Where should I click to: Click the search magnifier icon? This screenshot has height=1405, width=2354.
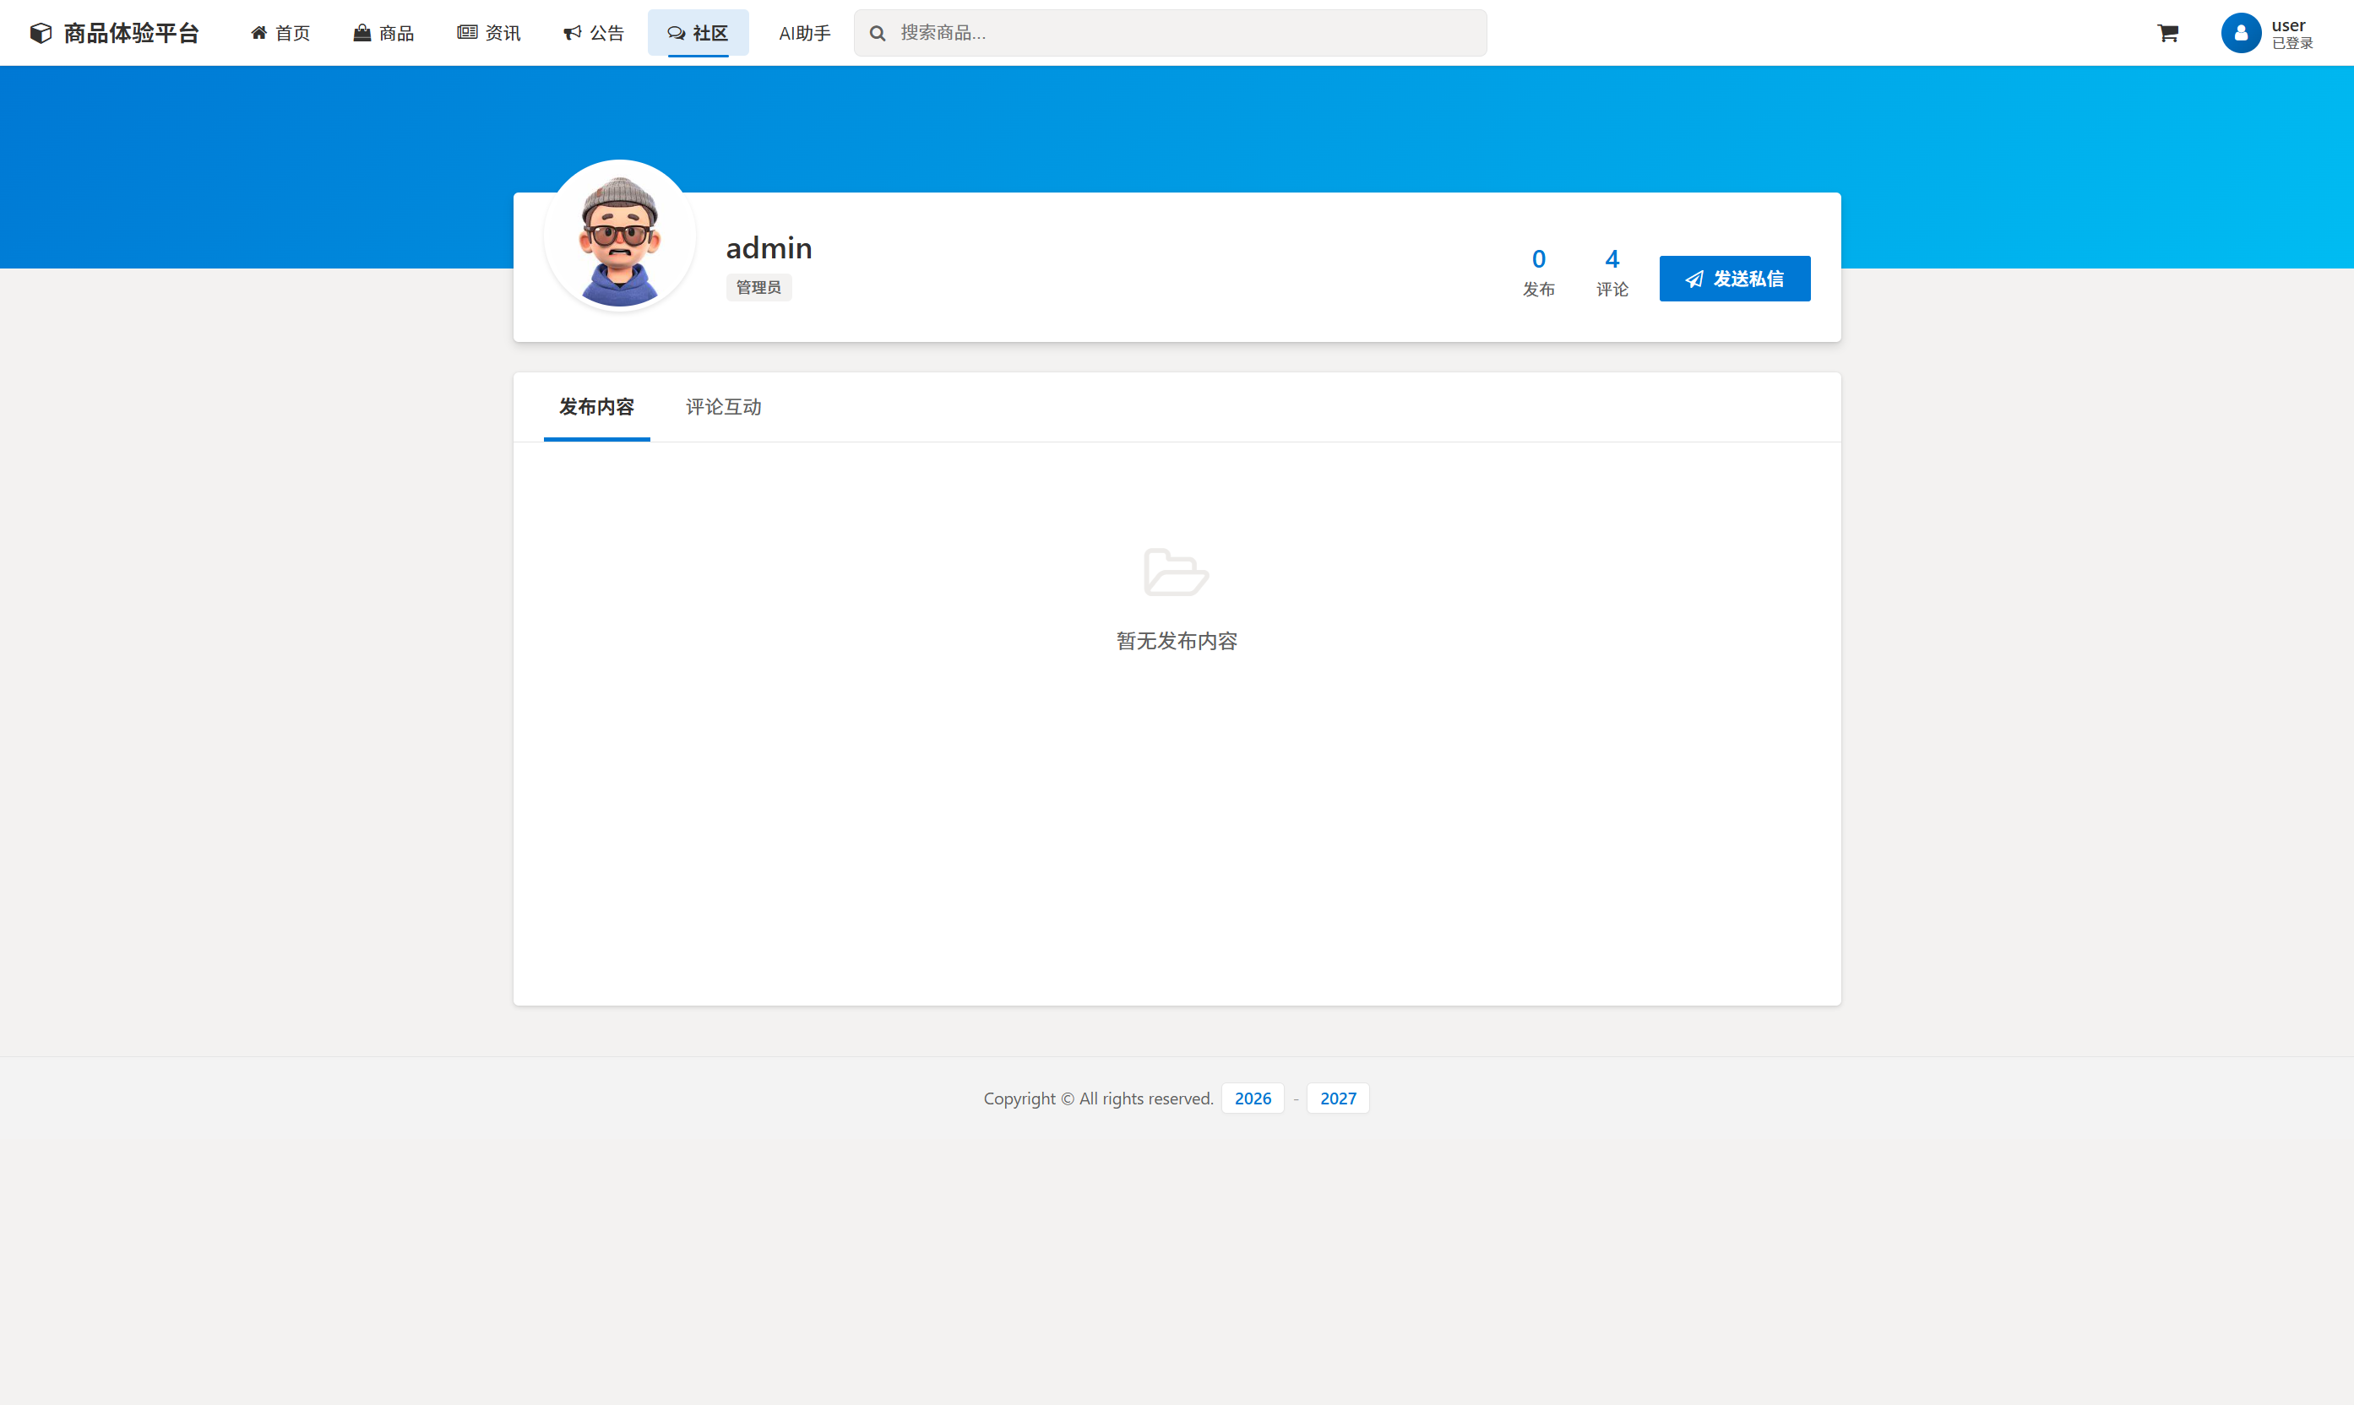pyautogui.click(x=878, y=32)
